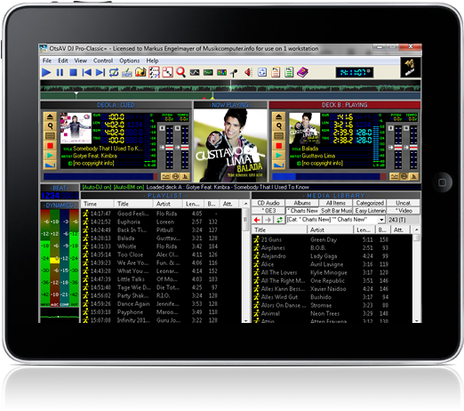The width and height of the screenshot is (464, 411).
Task: Open the Help menu
Action: 152,60
